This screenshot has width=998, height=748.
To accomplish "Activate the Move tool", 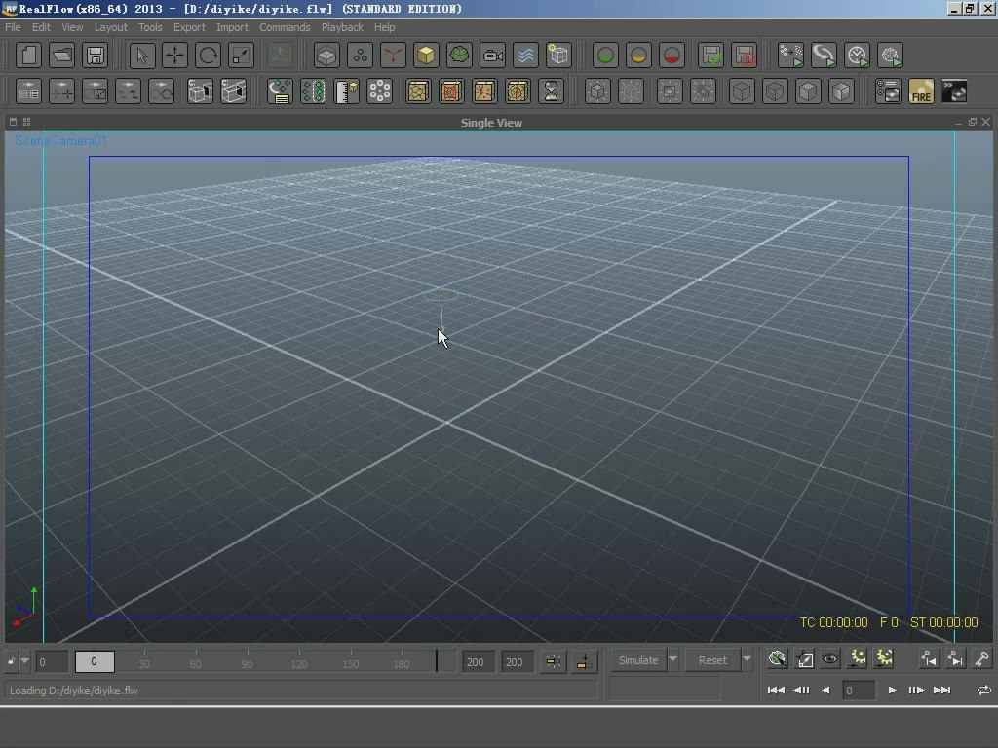I will [174, 56].
